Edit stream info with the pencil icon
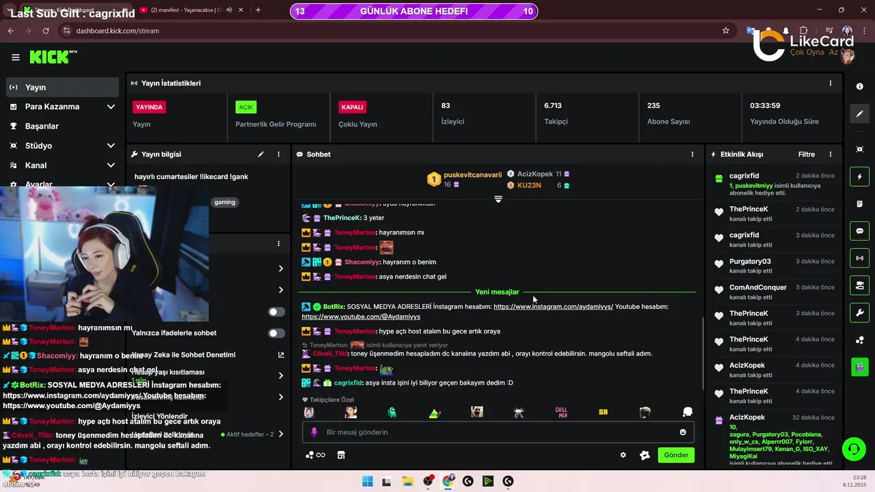875x492 pixels. [x=260, y=154]
